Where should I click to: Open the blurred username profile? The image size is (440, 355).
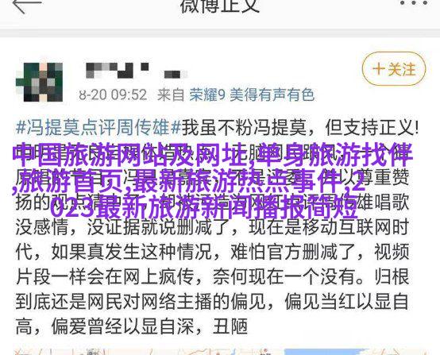(137, 71)
